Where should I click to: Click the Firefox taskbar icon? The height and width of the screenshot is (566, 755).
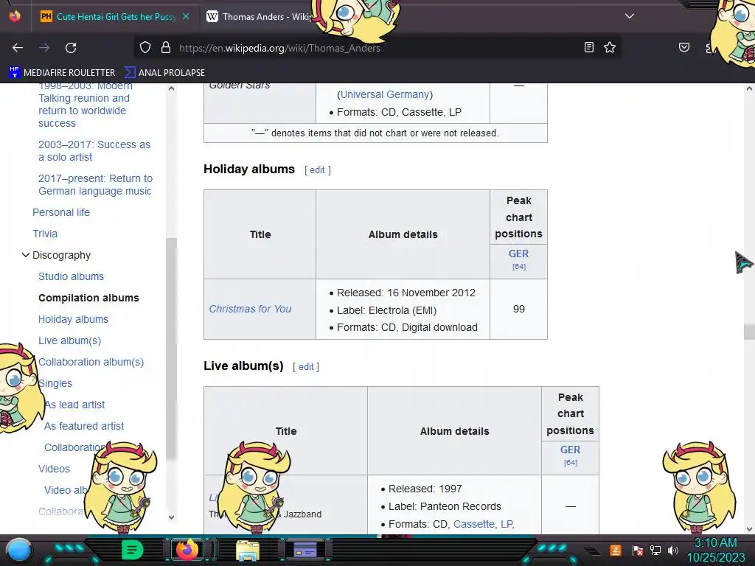pos(187,550)
